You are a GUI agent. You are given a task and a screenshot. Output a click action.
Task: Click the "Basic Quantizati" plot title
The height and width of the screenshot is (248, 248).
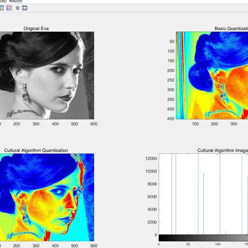[x=231, y=29]
